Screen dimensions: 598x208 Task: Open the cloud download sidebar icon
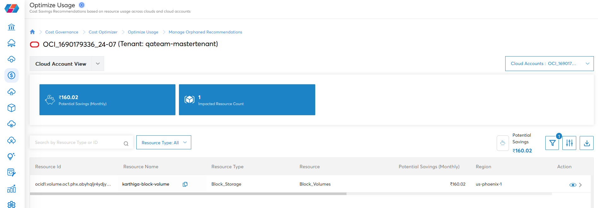[x=11, y=59]
